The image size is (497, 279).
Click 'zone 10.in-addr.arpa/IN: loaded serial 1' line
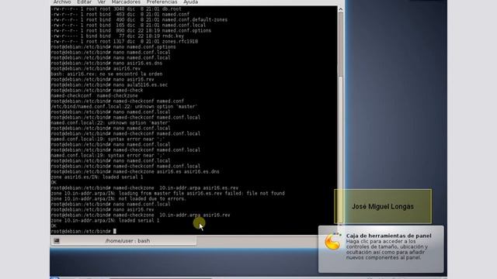105,220
